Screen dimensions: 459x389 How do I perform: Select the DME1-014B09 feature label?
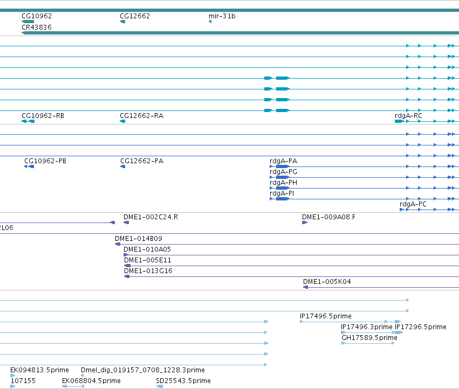pyautogui.click(x=139, y=239)
